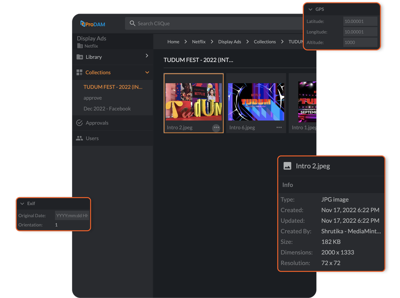Click the Library folder icon
400x298 pixels.
(80, 57)
